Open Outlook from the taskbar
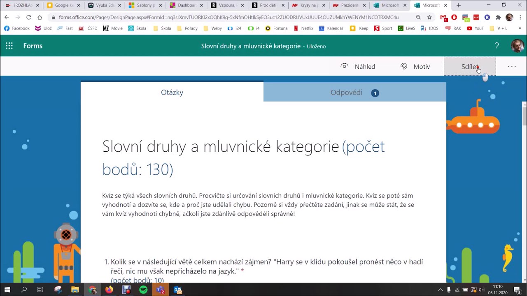Viewport: 527px width, 296px height. 177,290
